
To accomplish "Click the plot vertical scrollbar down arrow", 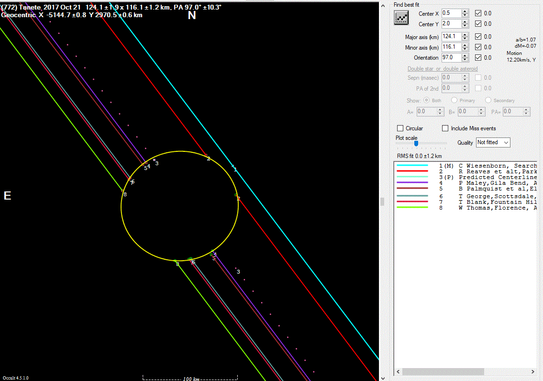I will click(x=383, y=378).
